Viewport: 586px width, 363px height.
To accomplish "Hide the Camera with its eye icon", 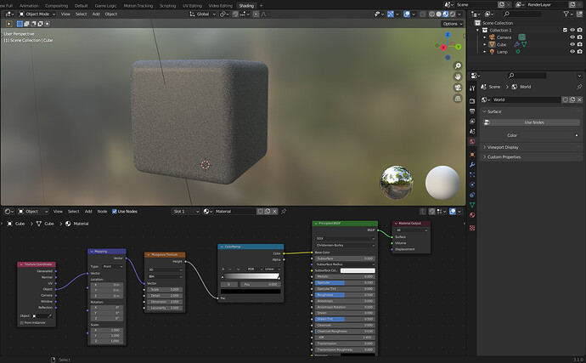I will [x=572, y=37].
